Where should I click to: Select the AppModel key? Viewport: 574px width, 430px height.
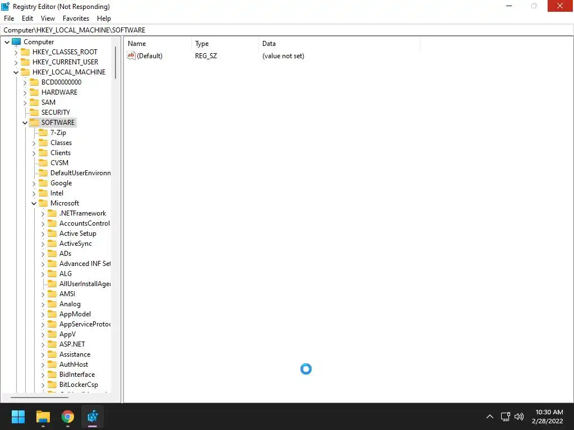point(75,314)
